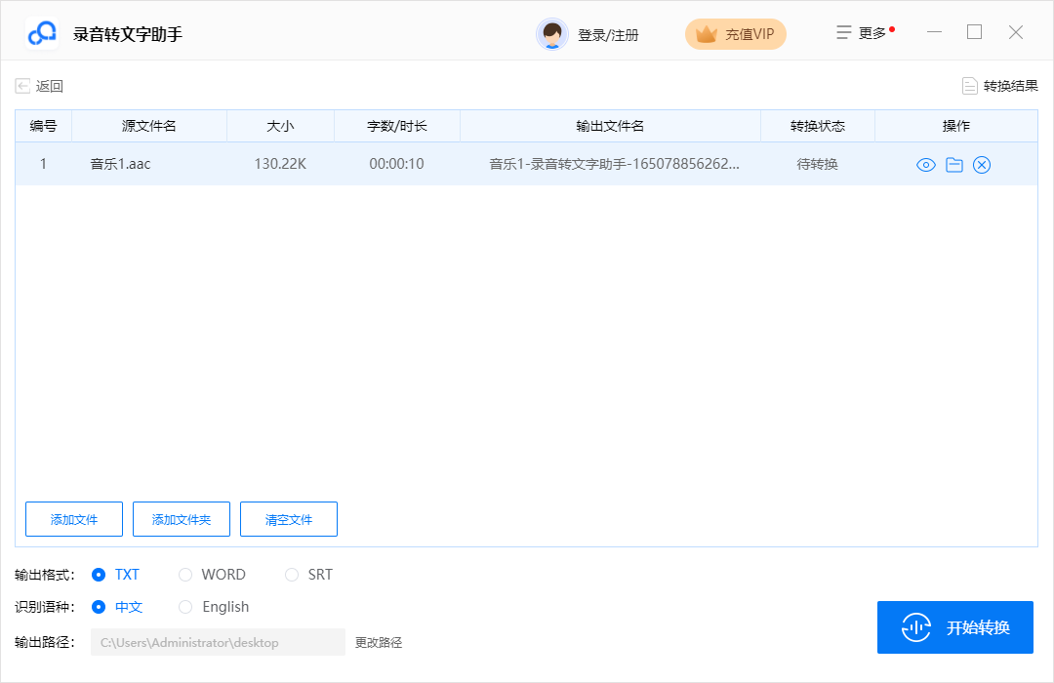Select WORD output format
The width and height of the screenshot is (1054, 683).
click(x=185, y=575)
